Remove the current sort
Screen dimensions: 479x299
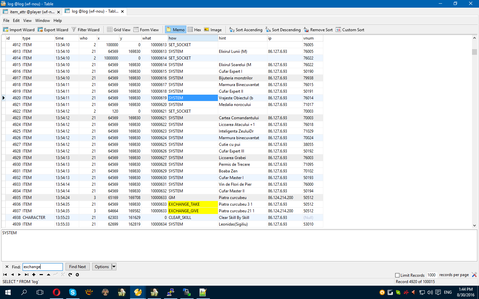(318, 30)
